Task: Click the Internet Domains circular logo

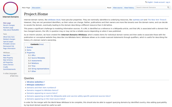Action: pos(11,8)
